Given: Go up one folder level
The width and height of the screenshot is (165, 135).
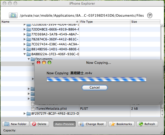Looking at the screenshot, I should (x=13, y=15).
